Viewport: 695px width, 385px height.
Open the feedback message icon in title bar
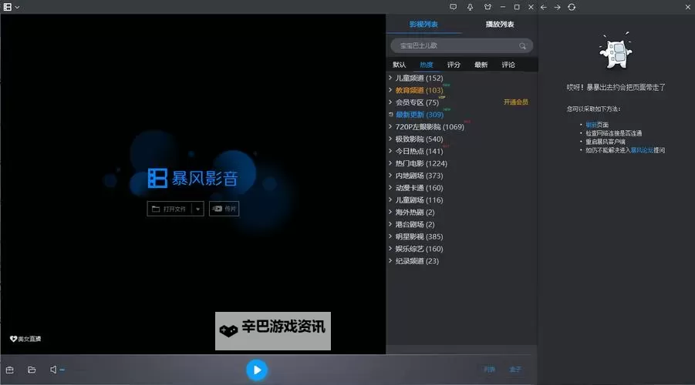click(453, 7)
